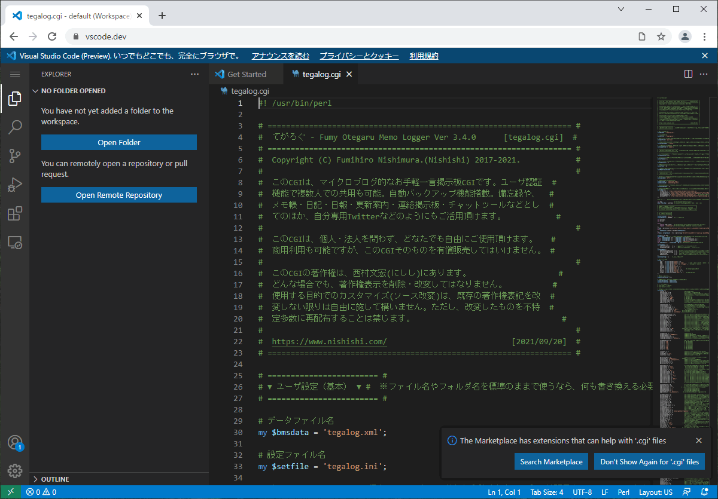Open the Explorer view in activity bar
This screenshot has width=718, height=499.
click(x=15, y=99)
